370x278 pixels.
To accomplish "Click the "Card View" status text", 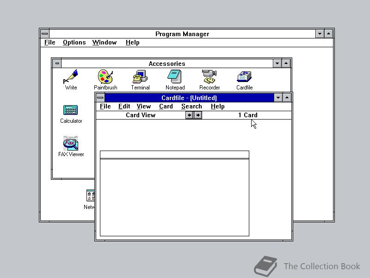I will (141, 115).
